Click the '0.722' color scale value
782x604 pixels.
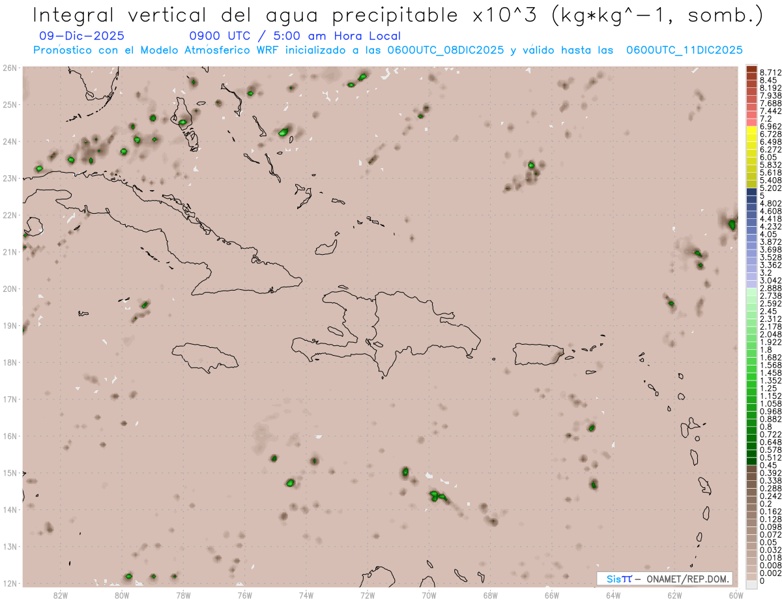point(770,435)
